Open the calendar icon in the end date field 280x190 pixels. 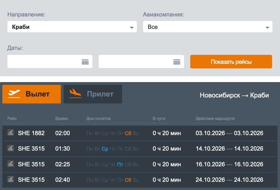click(x=177, y=62)
